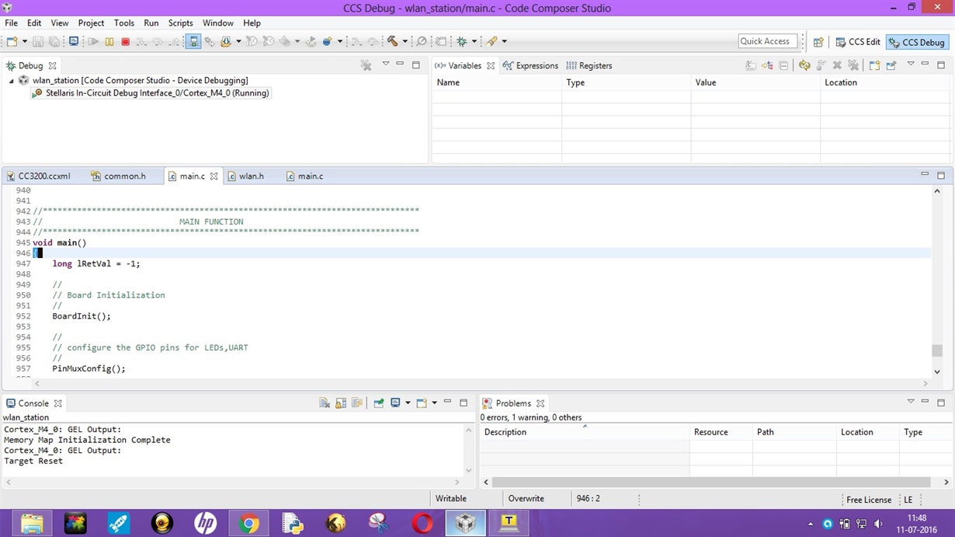The height and width of the screenshot is (537, 955).
Task: Open Debug view menu triangle
Action: [x=385, y=65]
